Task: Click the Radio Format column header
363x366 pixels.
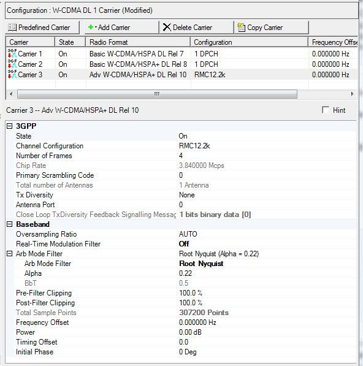Action: [138, 42]
